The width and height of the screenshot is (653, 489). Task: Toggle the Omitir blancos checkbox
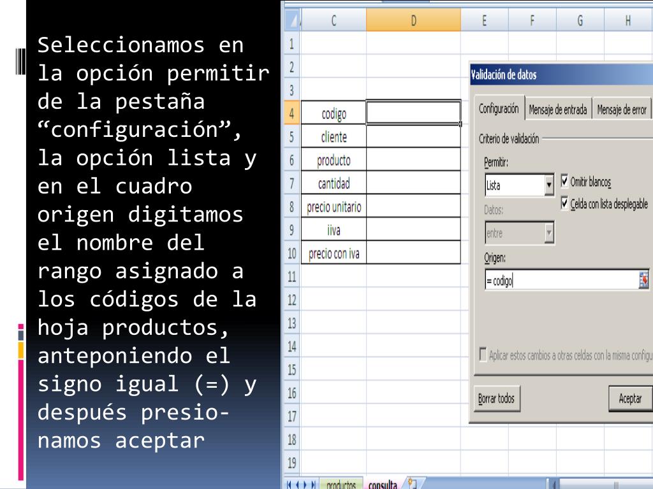coord(565,181)
